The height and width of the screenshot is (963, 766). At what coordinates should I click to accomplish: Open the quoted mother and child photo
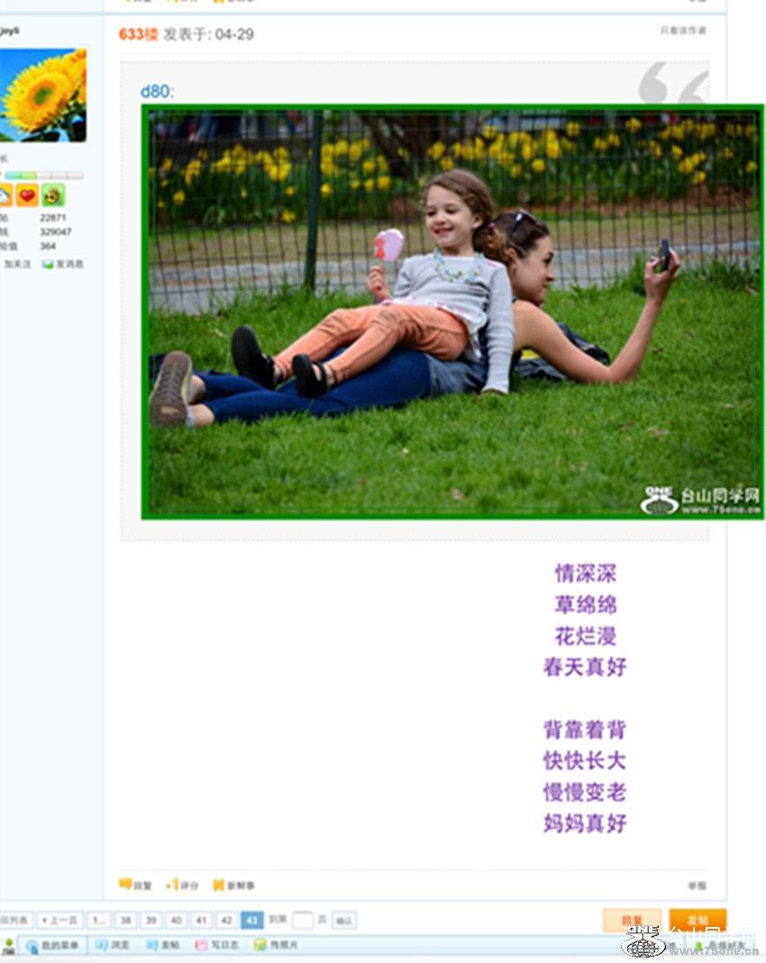(452, 312)
